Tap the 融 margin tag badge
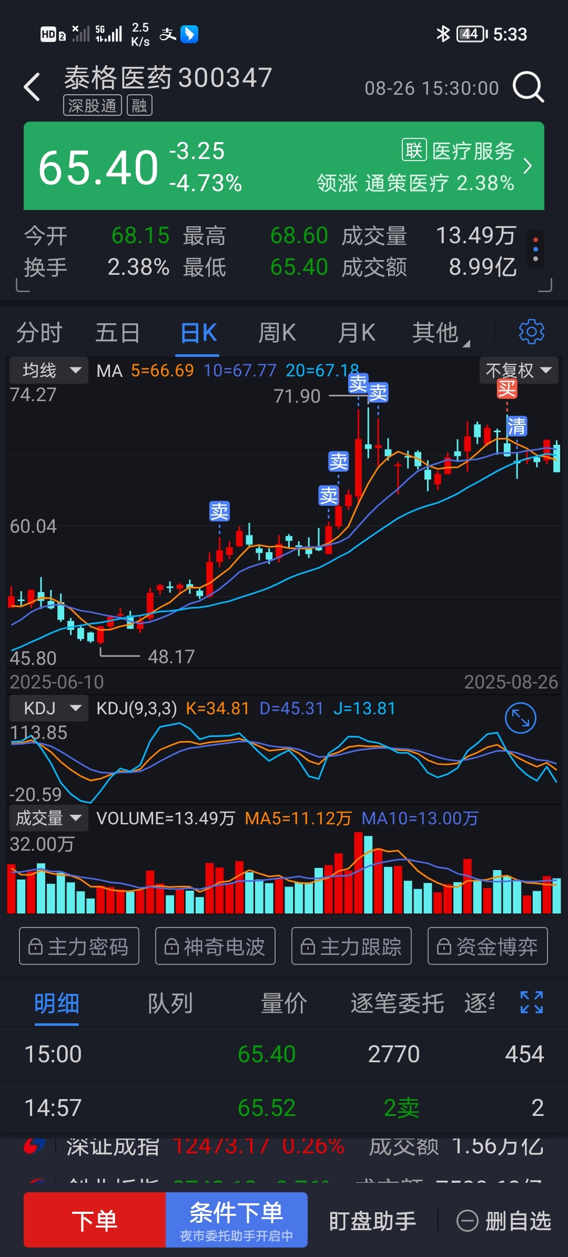568x1257 pixels. click(x=139, y=106)
